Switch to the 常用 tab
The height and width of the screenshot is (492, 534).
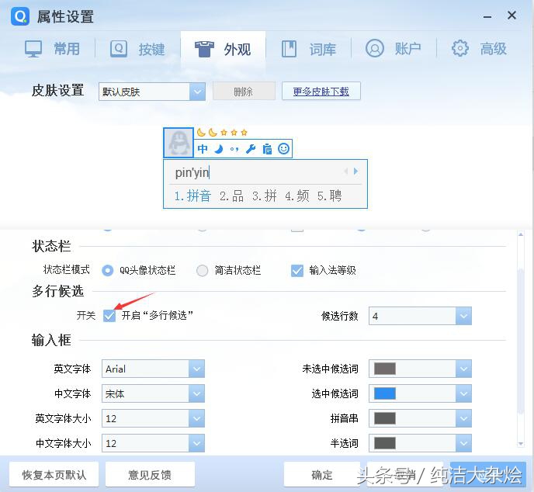[x=53, y=49]
